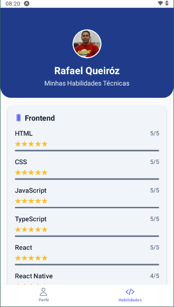Select the Habilidades code brackets icon

130,292
